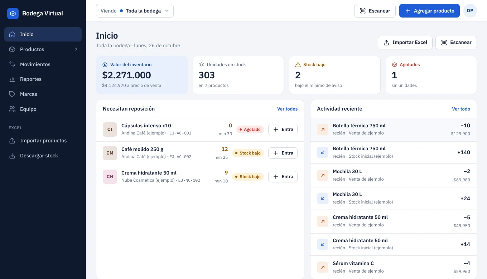This screenshot has width=487, height=279.
Task: Click the CH thumbnail of Crema hidratante 50 ml
Action: click(110, 177)
